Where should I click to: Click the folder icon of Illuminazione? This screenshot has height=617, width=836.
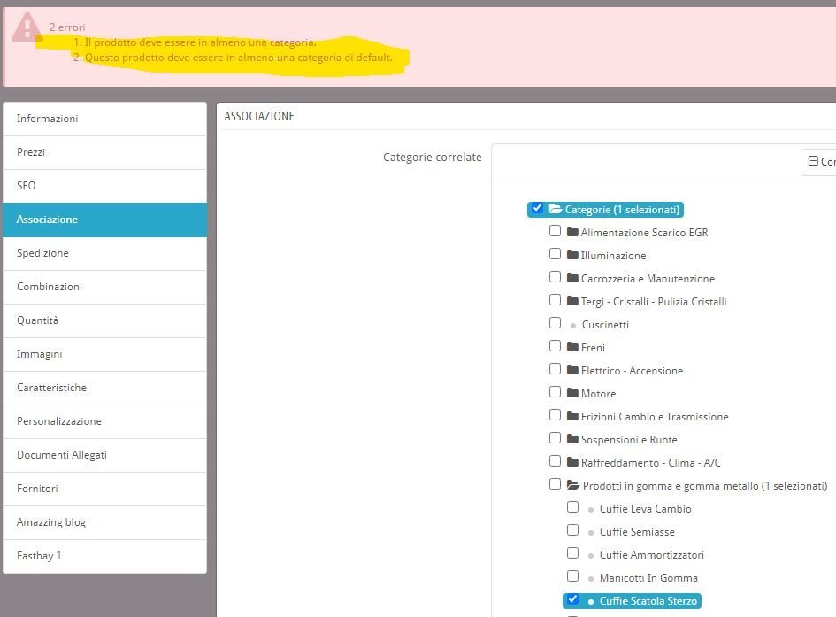point(572,255)
